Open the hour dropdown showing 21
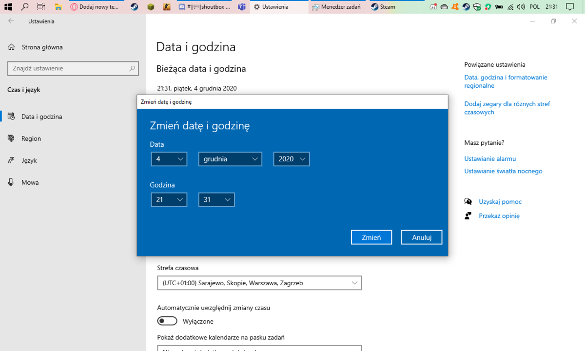 pyautogui.click(x=169, y=200)
